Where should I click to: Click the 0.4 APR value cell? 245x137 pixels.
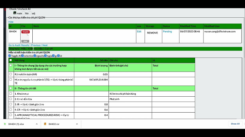coord(92,115)
